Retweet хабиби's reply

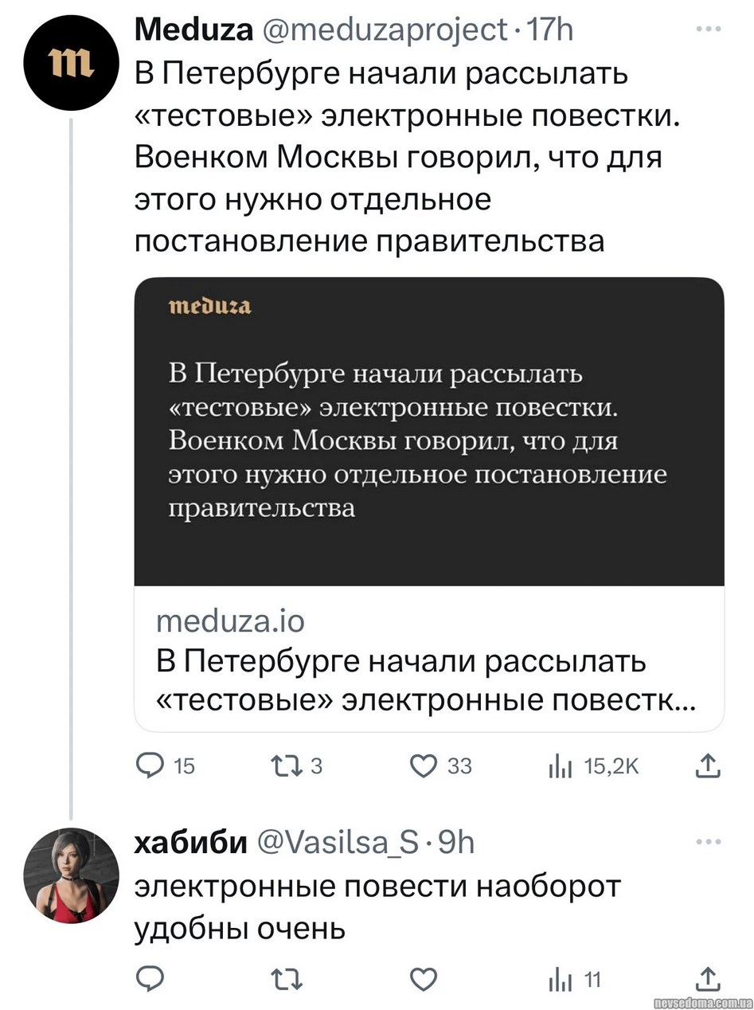(x=283, y=979)
